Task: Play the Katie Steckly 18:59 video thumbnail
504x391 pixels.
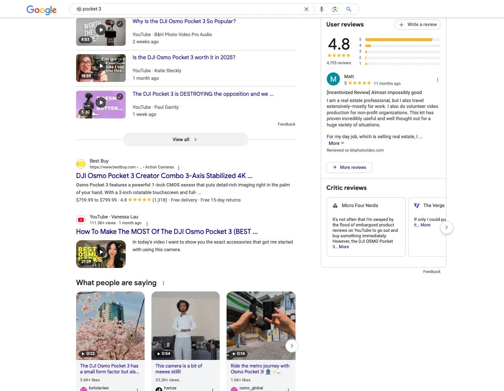Action: point(100,68)
